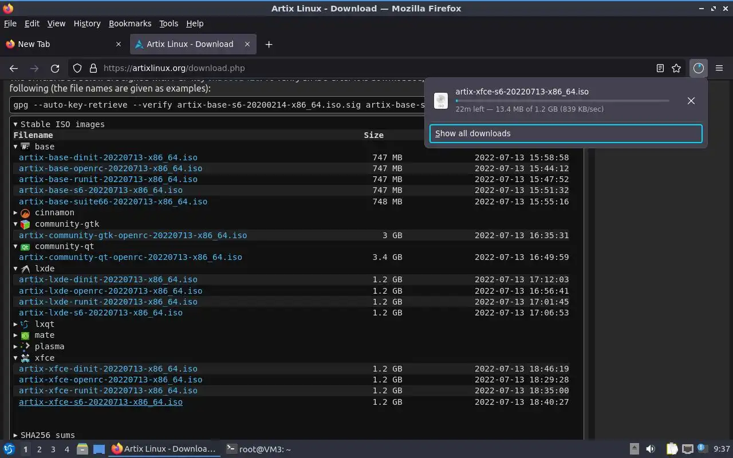Click the download progress bar in panel
Image resolution: width=733 pixels, height=458 pixels.
coord(562,101)
